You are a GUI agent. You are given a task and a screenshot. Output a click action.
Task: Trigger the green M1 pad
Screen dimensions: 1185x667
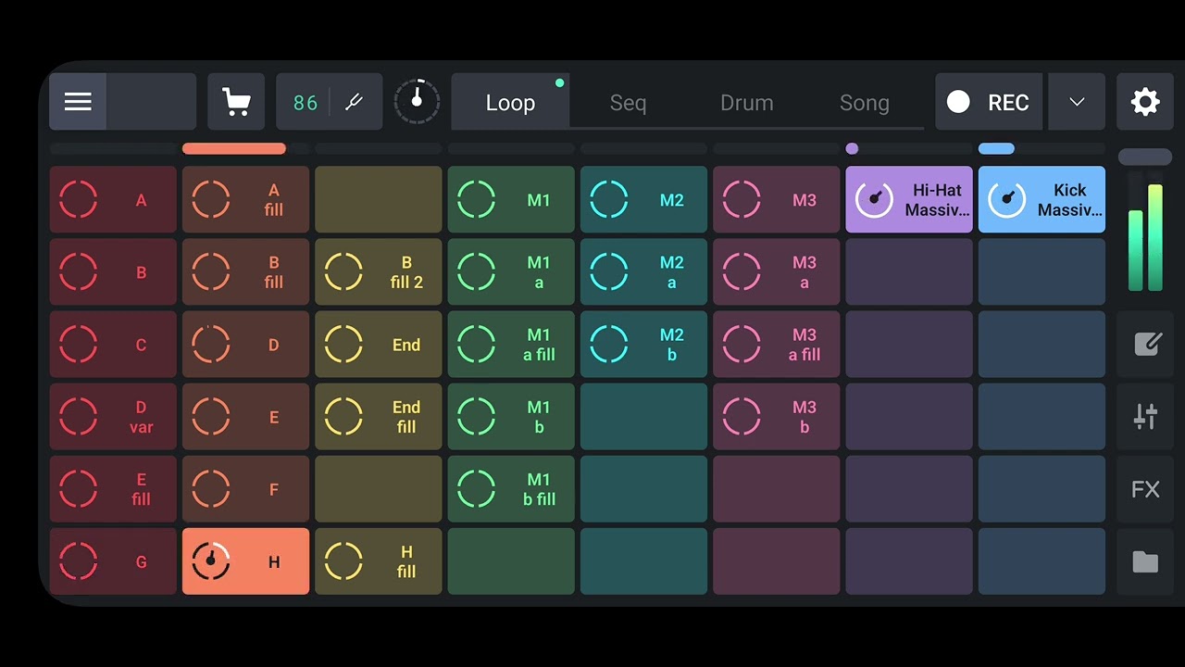click(x=511, y=199)
